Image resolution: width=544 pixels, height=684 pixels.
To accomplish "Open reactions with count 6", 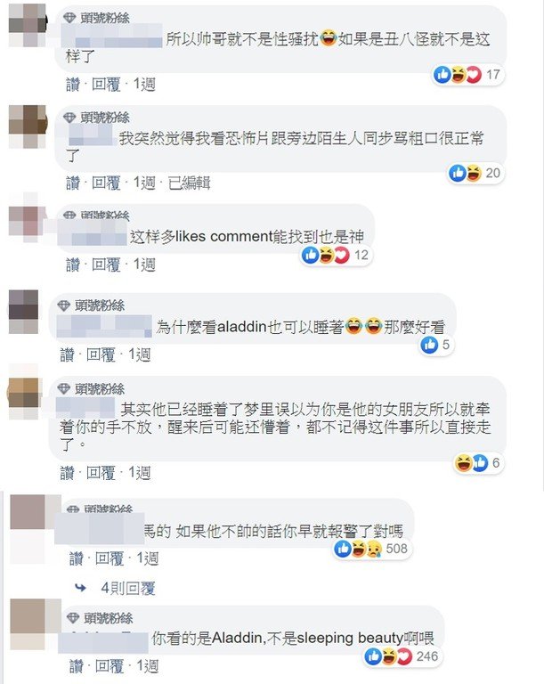I will point(479,462).
